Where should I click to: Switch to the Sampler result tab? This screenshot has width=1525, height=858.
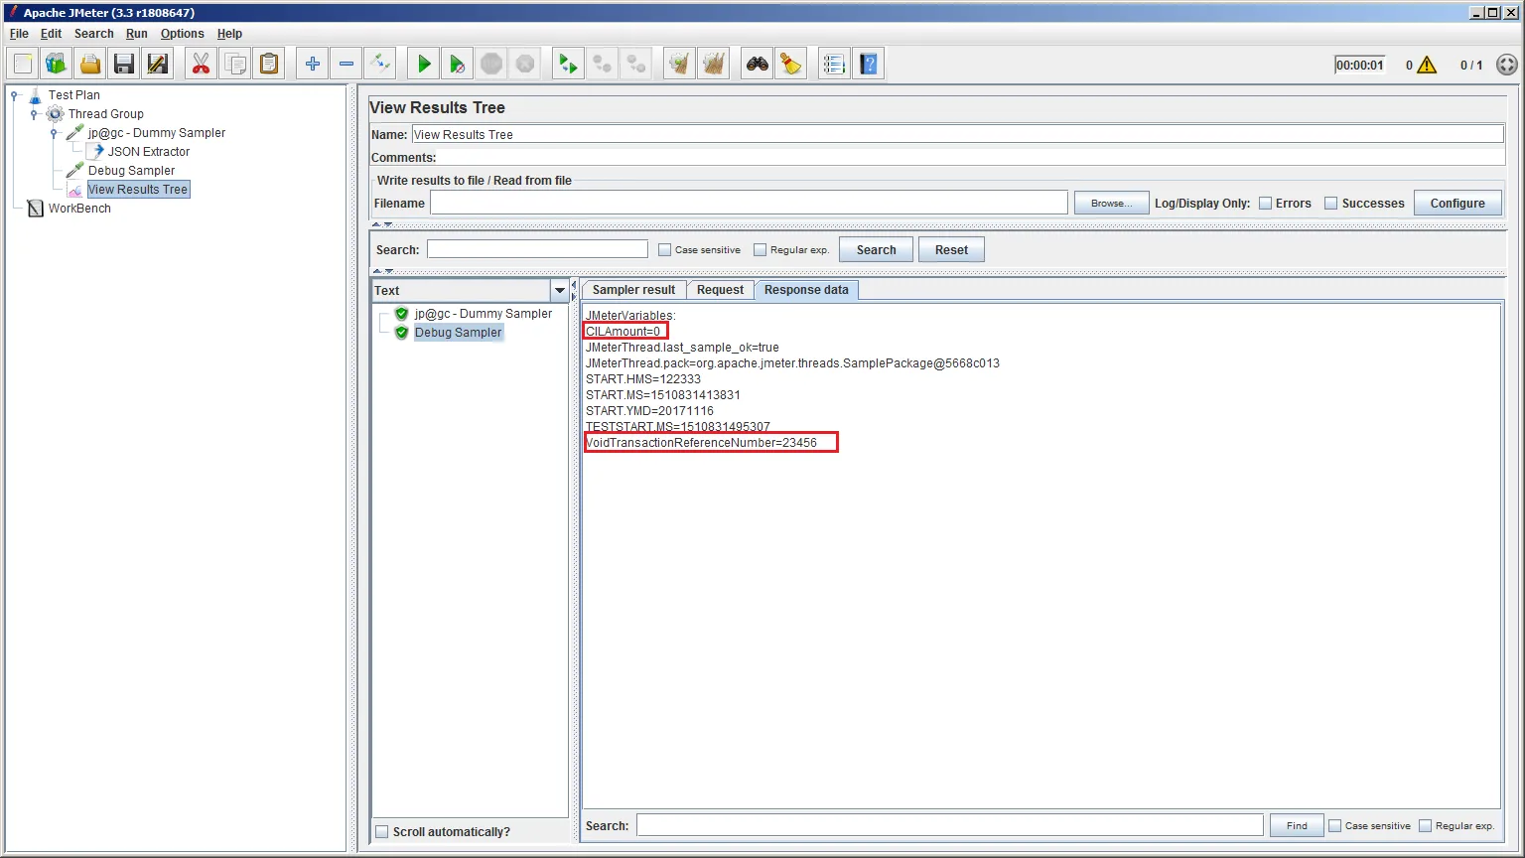point(633,290)
